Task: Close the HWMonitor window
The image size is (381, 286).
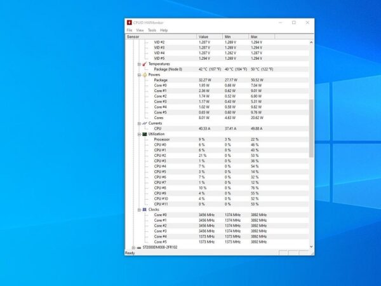Action: pos(307,23)
